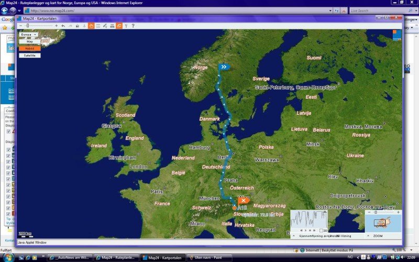Select the hand pan tool

click(x=91, y=26)
